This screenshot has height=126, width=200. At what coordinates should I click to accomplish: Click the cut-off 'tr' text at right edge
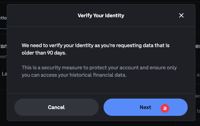(x=198, y=111)
